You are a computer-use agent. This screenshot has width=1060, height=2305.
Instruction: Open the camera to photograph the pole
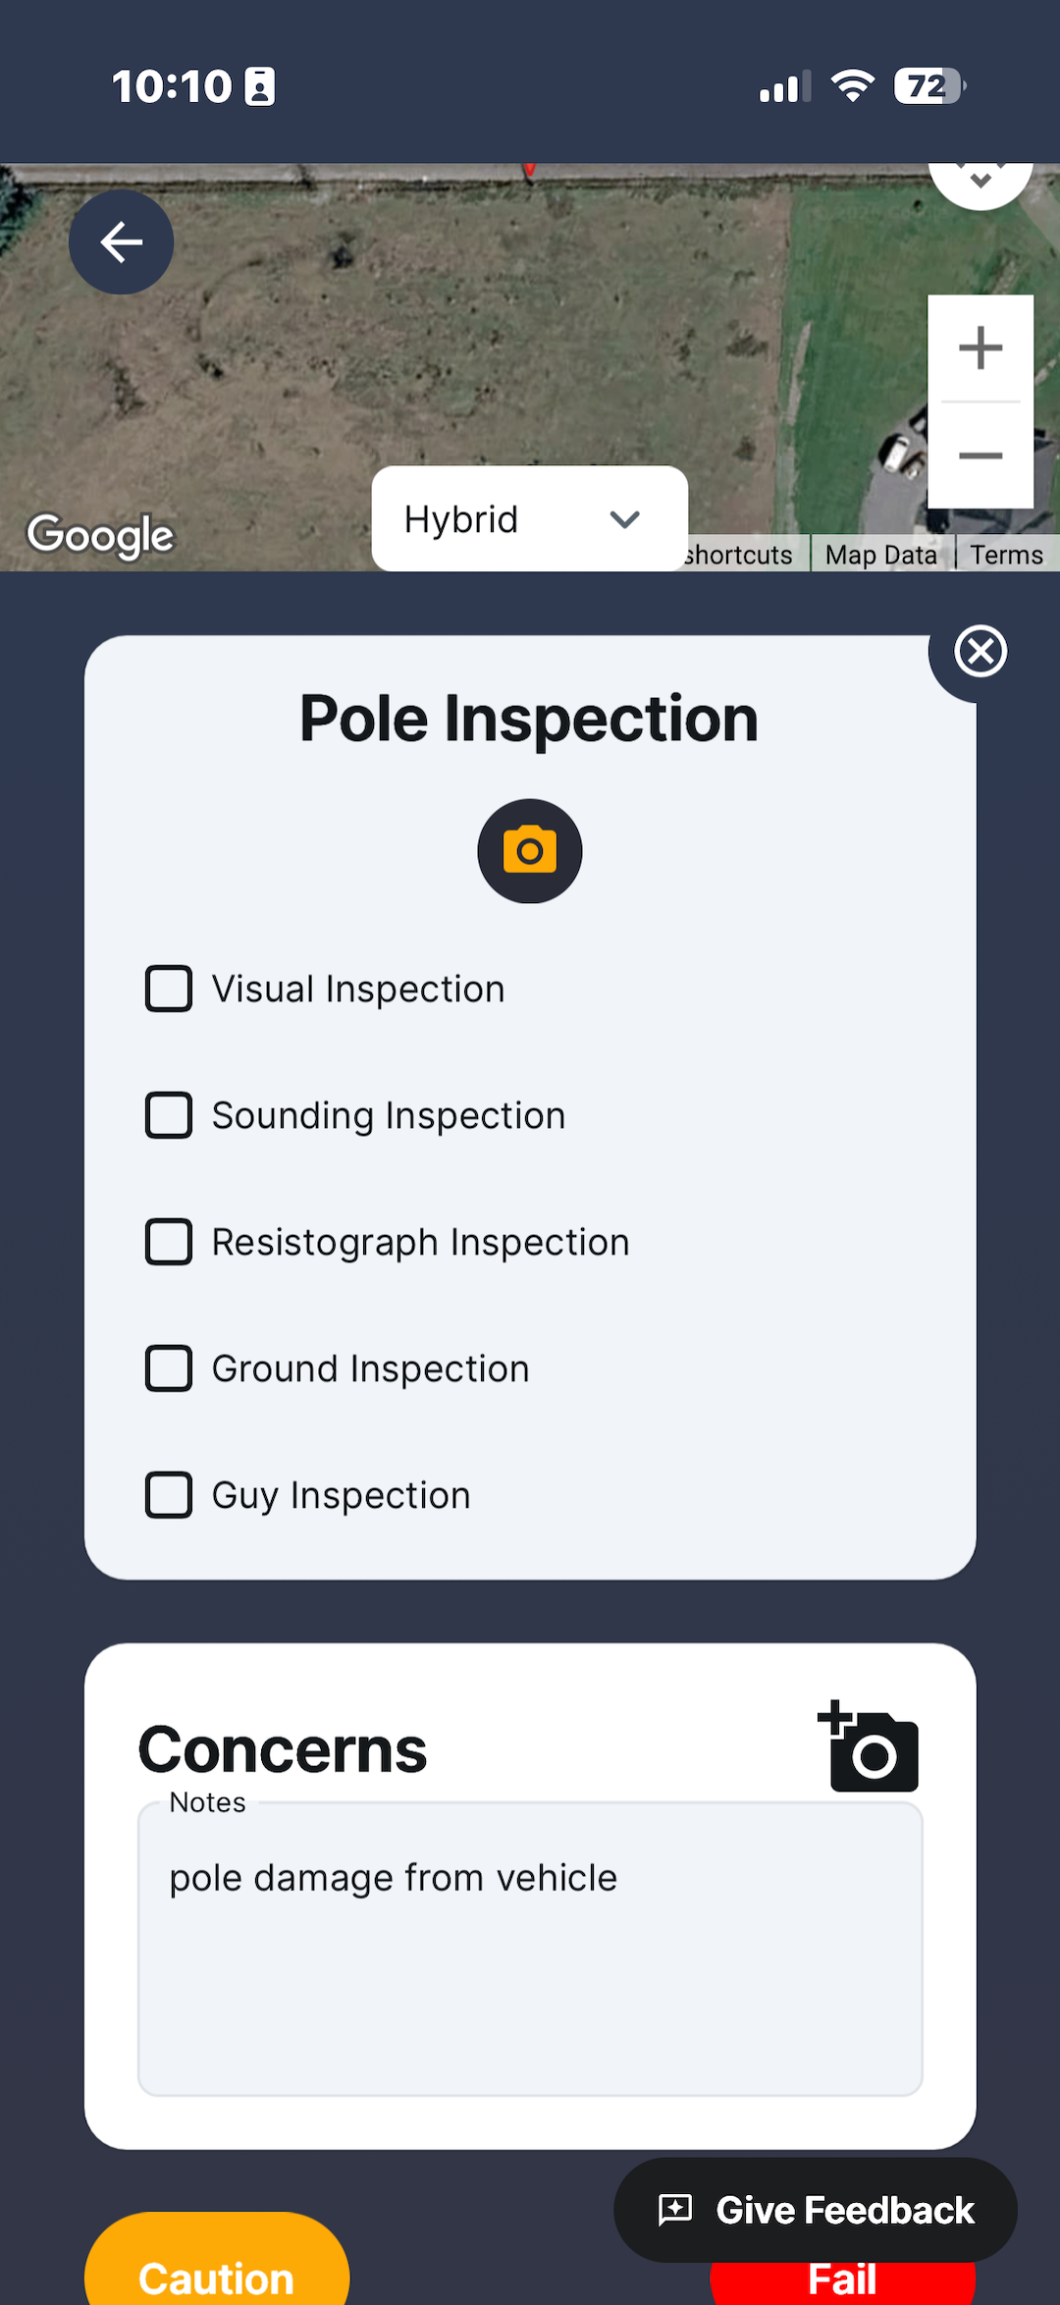[x=529, y=850]
